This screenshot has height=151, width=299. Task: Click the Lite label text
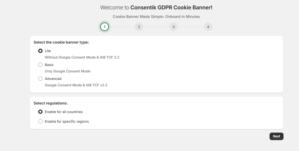tap(48, 51)
